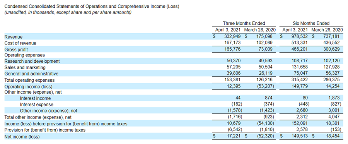Select the G&A value 26,119
The height and width of the screenshot is (144, 348).
click(265, 73)
